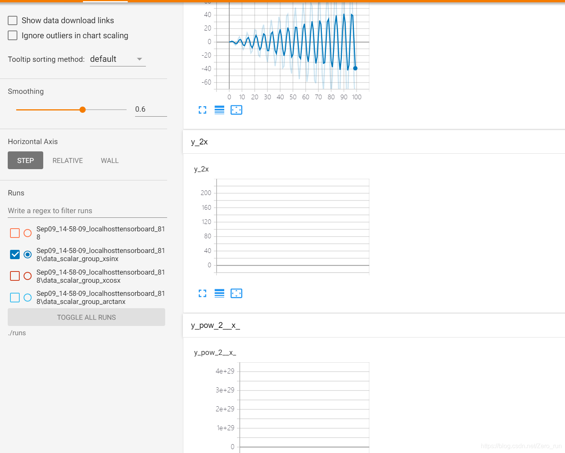Fit domain to data on top chart
The width and height of the screenshot is (565, 453).
coord(236,110)
